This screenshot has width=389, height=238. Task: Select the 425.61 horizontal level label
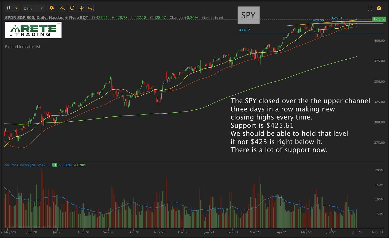pyautogui.click(x=337, y=18)
